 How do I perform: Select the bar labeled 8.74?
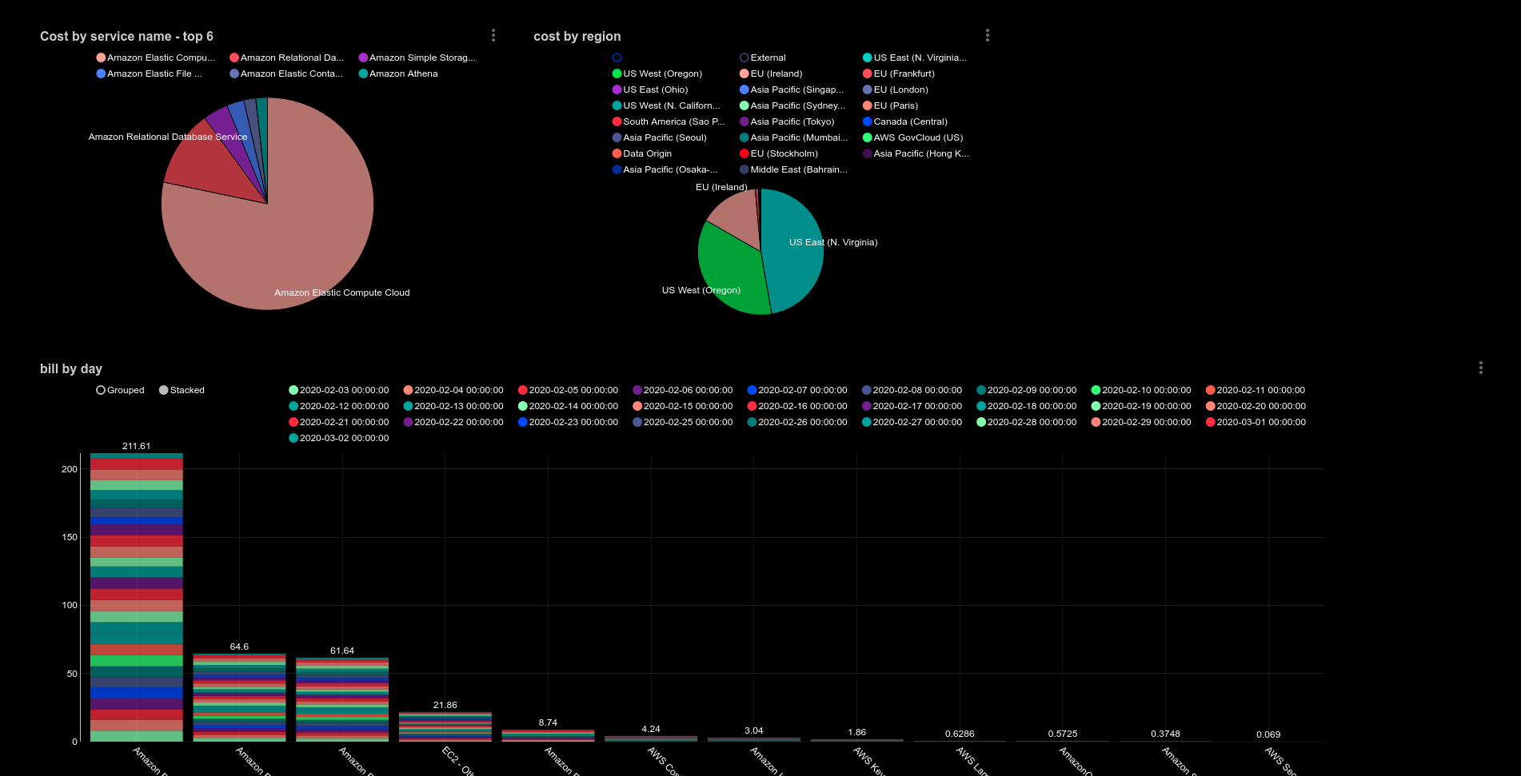[548, 736]
